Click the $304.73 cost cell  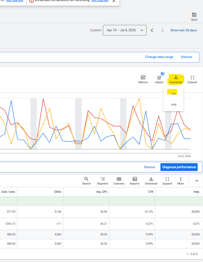10,224
